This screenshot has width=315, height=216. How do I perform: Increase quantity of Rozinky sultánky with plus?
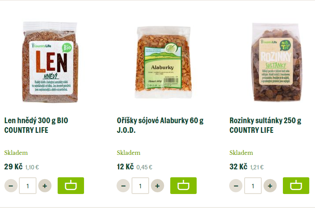270,186
